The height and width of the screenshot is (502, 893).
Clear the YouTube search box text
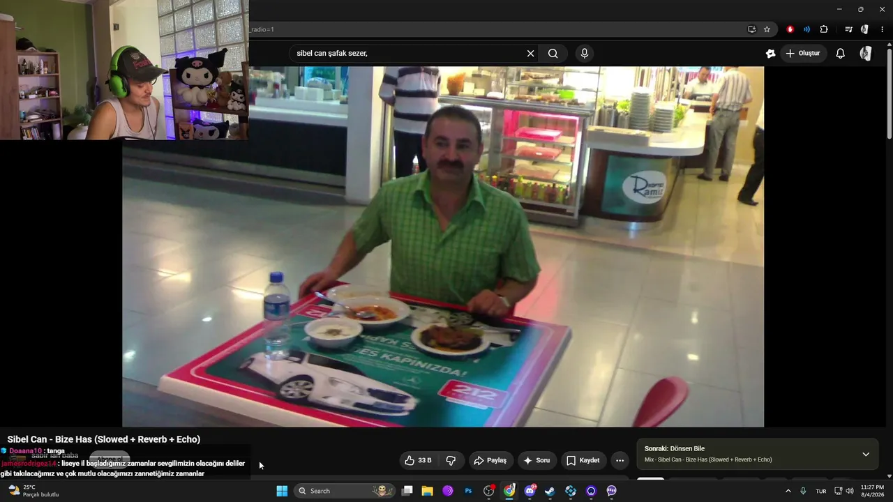coord(530,54)
